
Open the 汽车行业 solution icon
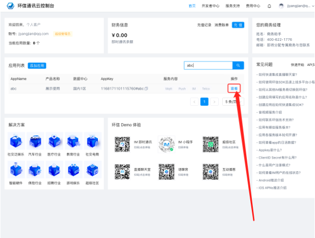pos(35,141)
